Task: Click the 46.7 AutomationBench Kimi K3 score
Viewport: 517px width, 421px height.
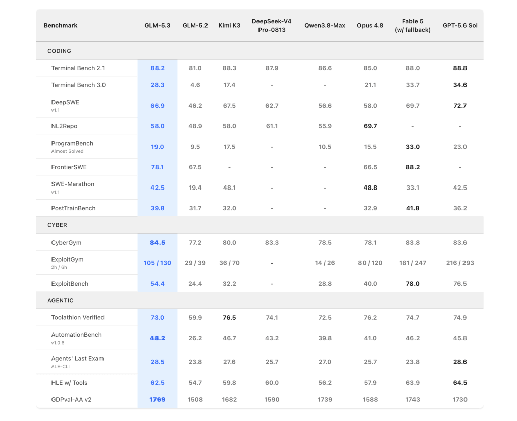Action: pos(229,338)
